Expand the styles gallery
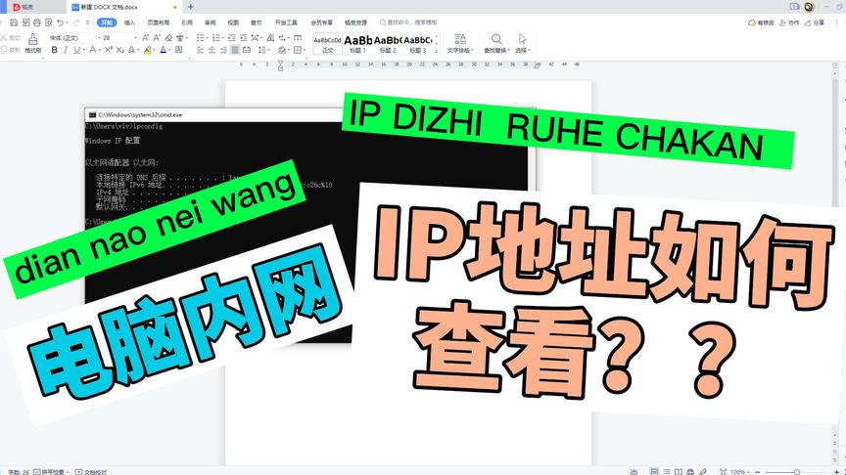The image size is (846, 475). pos(436,51)
